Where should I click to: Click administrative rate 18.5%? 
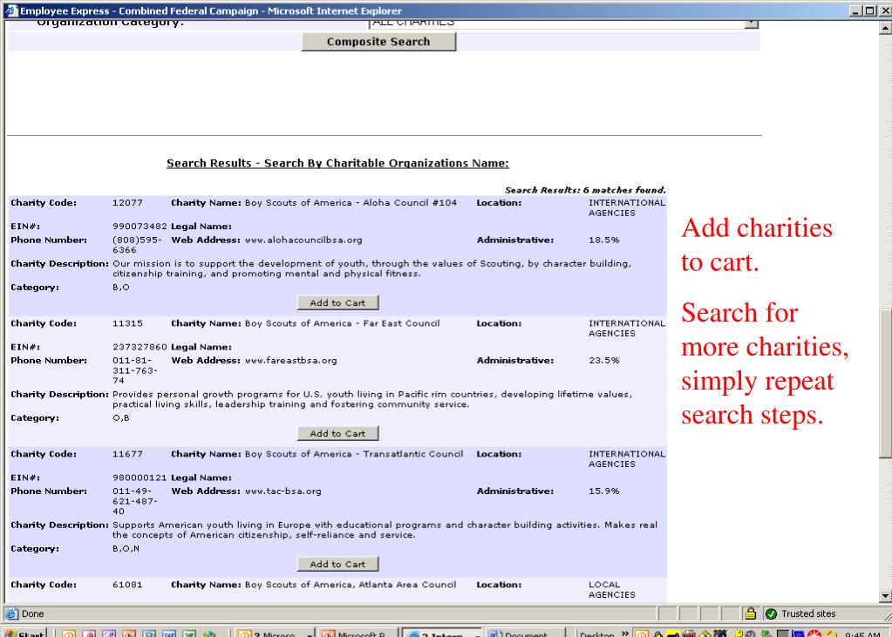tap(604, 240)
